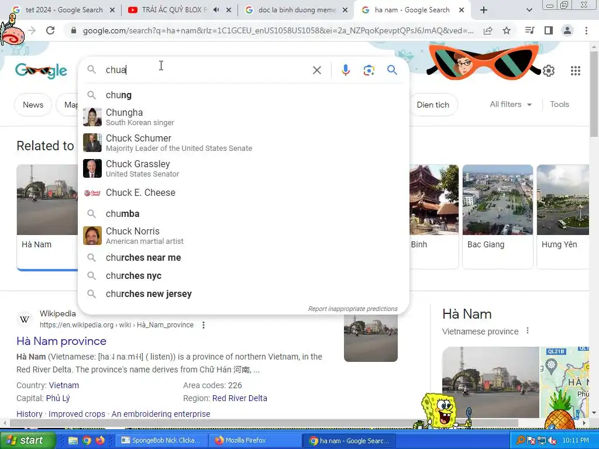Follow the Vietnam country link
Image resolution: width=599 pixels, height=449 pixels.
64,385
